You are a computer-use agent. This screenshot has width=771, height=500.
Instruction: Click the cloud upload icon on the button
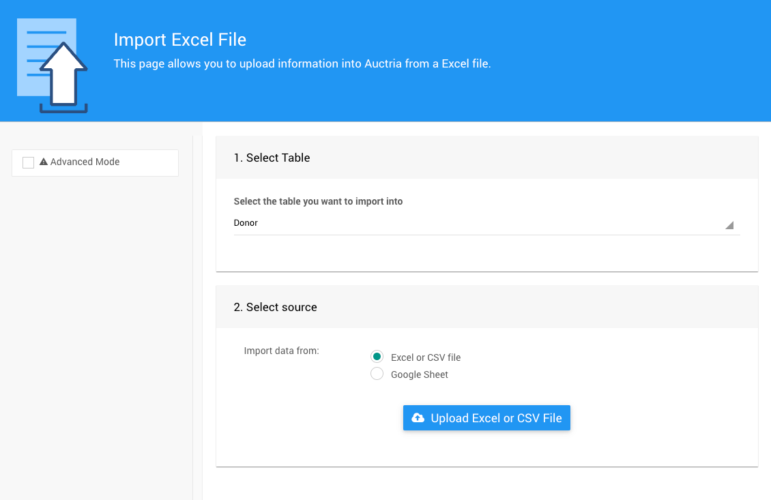coord(418,418)
